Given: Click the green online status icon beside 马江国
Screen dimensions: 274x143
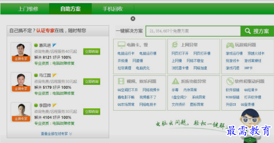Looking at the screenshot, I should pos(36,75).
